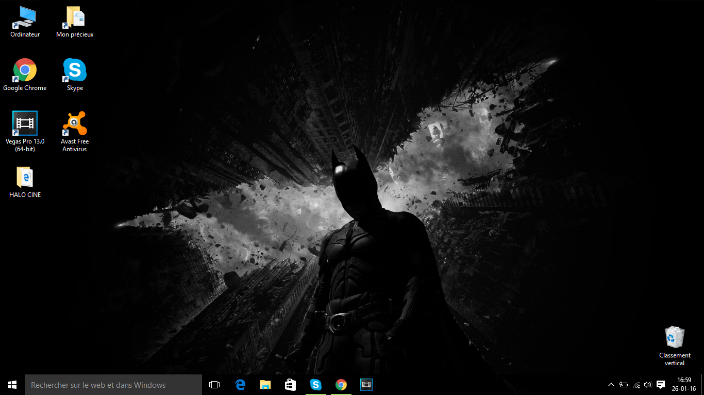This screenshot has width=704, height=395.
Task: Select the Mon précieux folder shortcut
Action: tap(75, 22)
